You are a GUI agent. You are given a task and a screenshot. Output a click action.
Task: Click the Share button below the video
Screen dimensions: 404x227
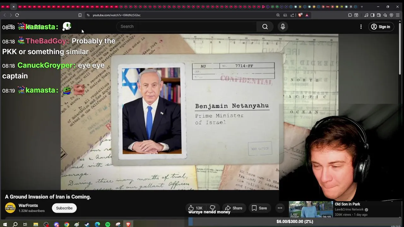[234, 208]
